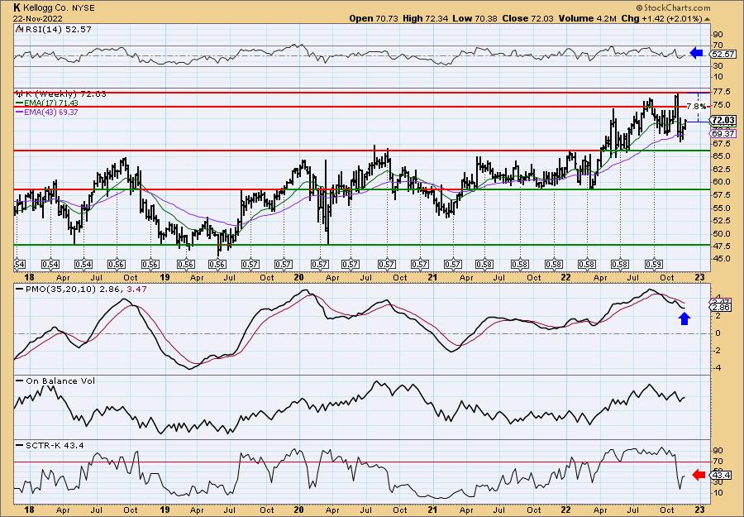Click the small icon before RSI(14)
Screen dimensions: 744x517
[x=19, y=29]
